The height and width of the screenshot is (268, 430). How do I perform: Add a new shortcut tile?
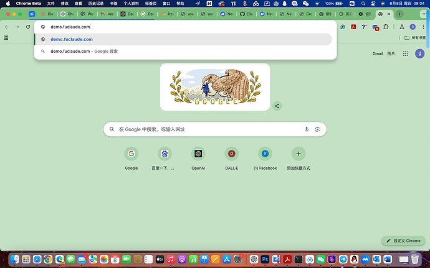tap(299, 159)
